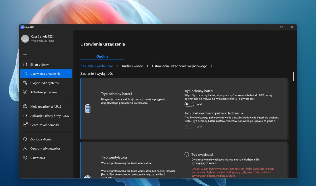
Task: Enable the Tryb ochrony baterii toggle
Action: click(189, 104)
